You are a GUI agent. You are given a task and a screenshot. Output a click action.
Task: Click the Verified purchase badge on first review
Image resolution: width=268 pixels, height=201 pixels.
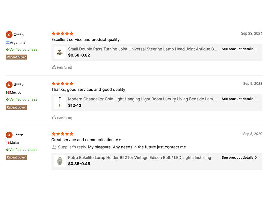(21, 49)
